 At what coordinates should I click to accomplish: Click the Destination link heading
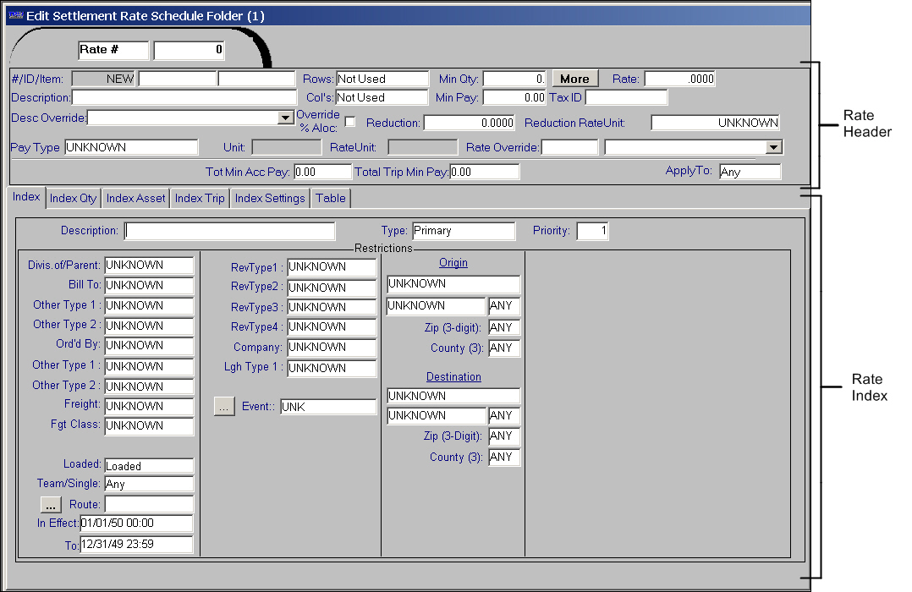[x=453, y=377]
